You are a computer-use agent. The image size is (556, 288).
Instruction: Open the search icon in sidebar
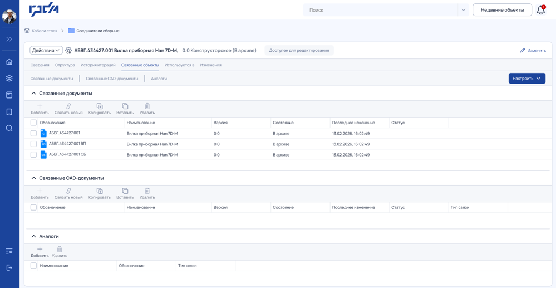tap(9, 128)
